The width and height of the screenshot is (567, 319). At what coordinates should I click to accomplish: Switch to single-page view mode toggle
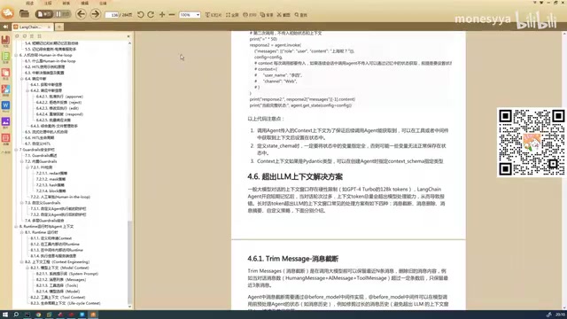(x=44, y=14)
